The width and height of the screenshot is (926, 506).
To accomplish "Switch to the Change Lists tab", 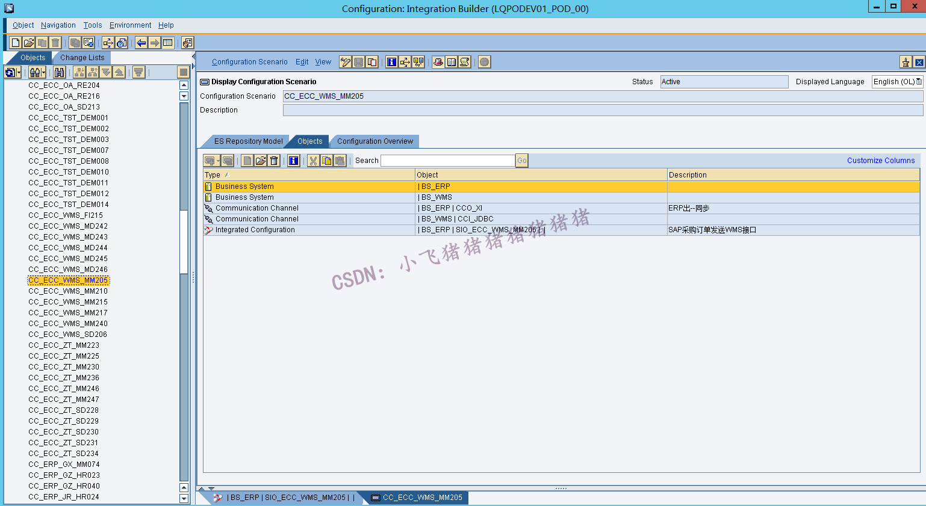I will 82,58.
